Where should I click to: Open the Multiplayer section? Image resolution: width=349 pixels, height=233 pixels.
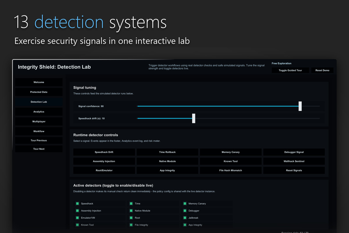39,121
